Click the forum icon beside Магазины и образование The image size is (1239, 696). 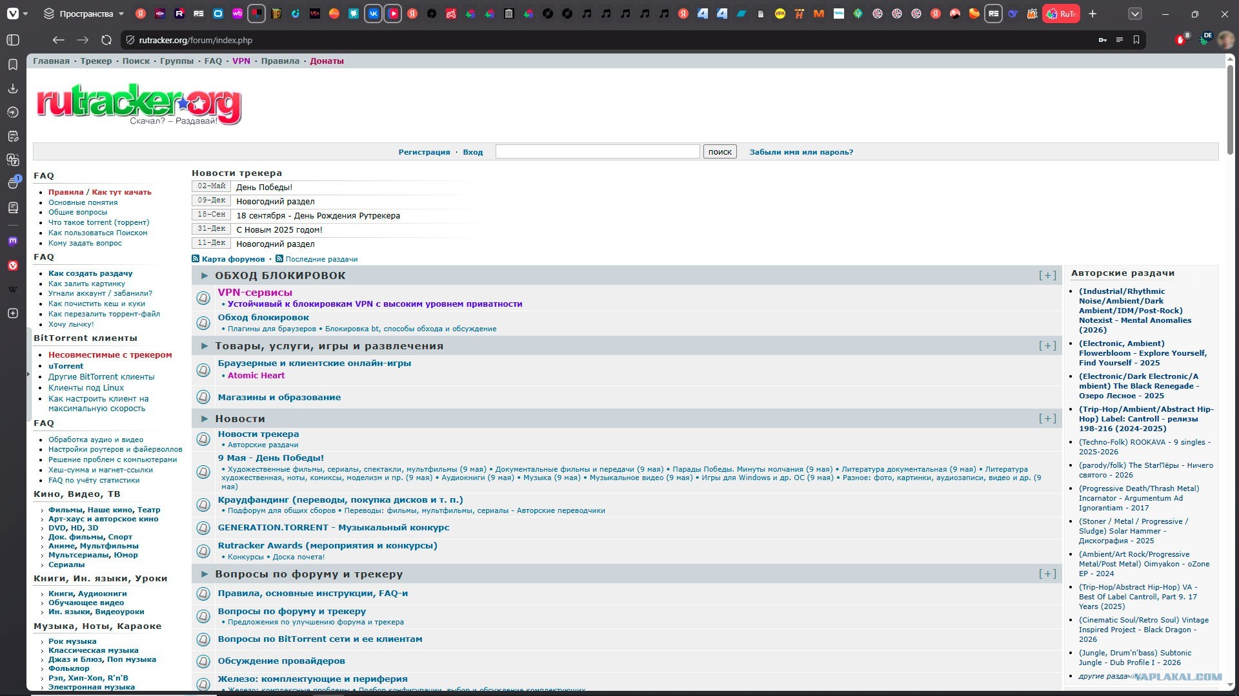click(203, 397)
